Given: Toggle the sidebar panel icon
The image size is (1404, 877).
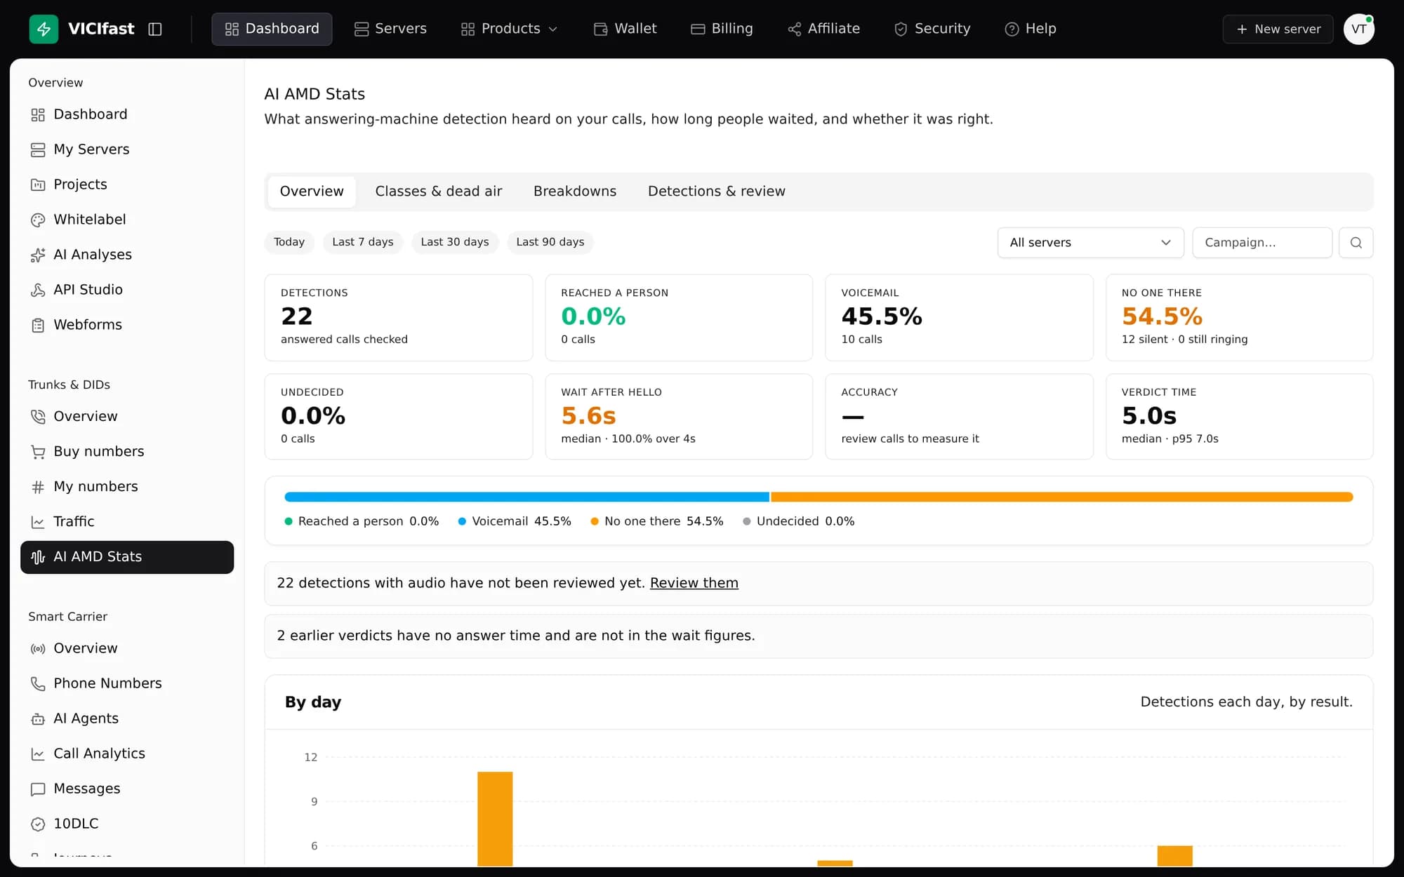Looking at the screenshot, I should (x=155, y=29).
